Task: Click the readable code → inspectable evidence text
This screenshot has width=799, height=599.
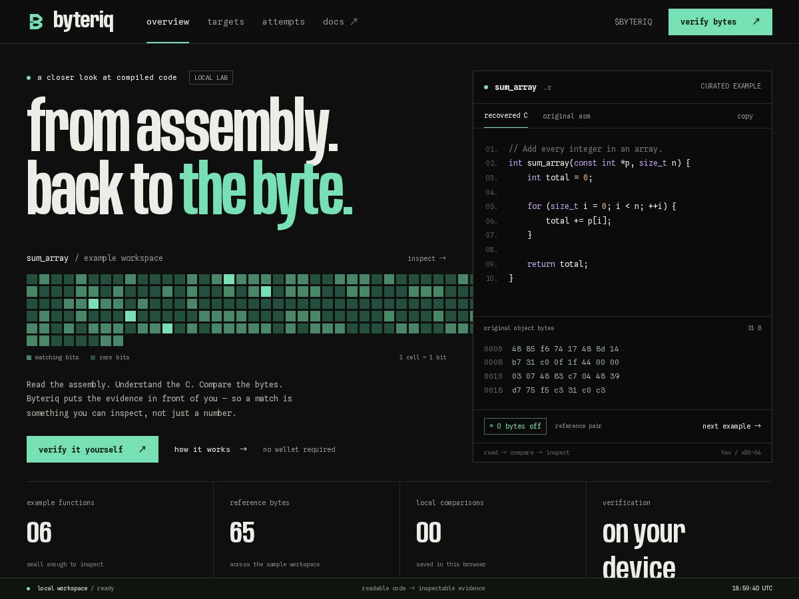Action: click(x=423, y=588)
